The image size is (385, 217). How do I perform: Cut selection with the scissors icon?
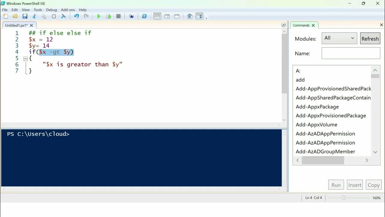click(34, 16)
